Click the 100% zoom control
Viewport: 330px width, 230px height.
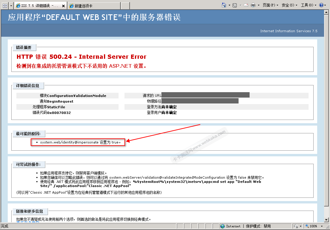(313, 226)
